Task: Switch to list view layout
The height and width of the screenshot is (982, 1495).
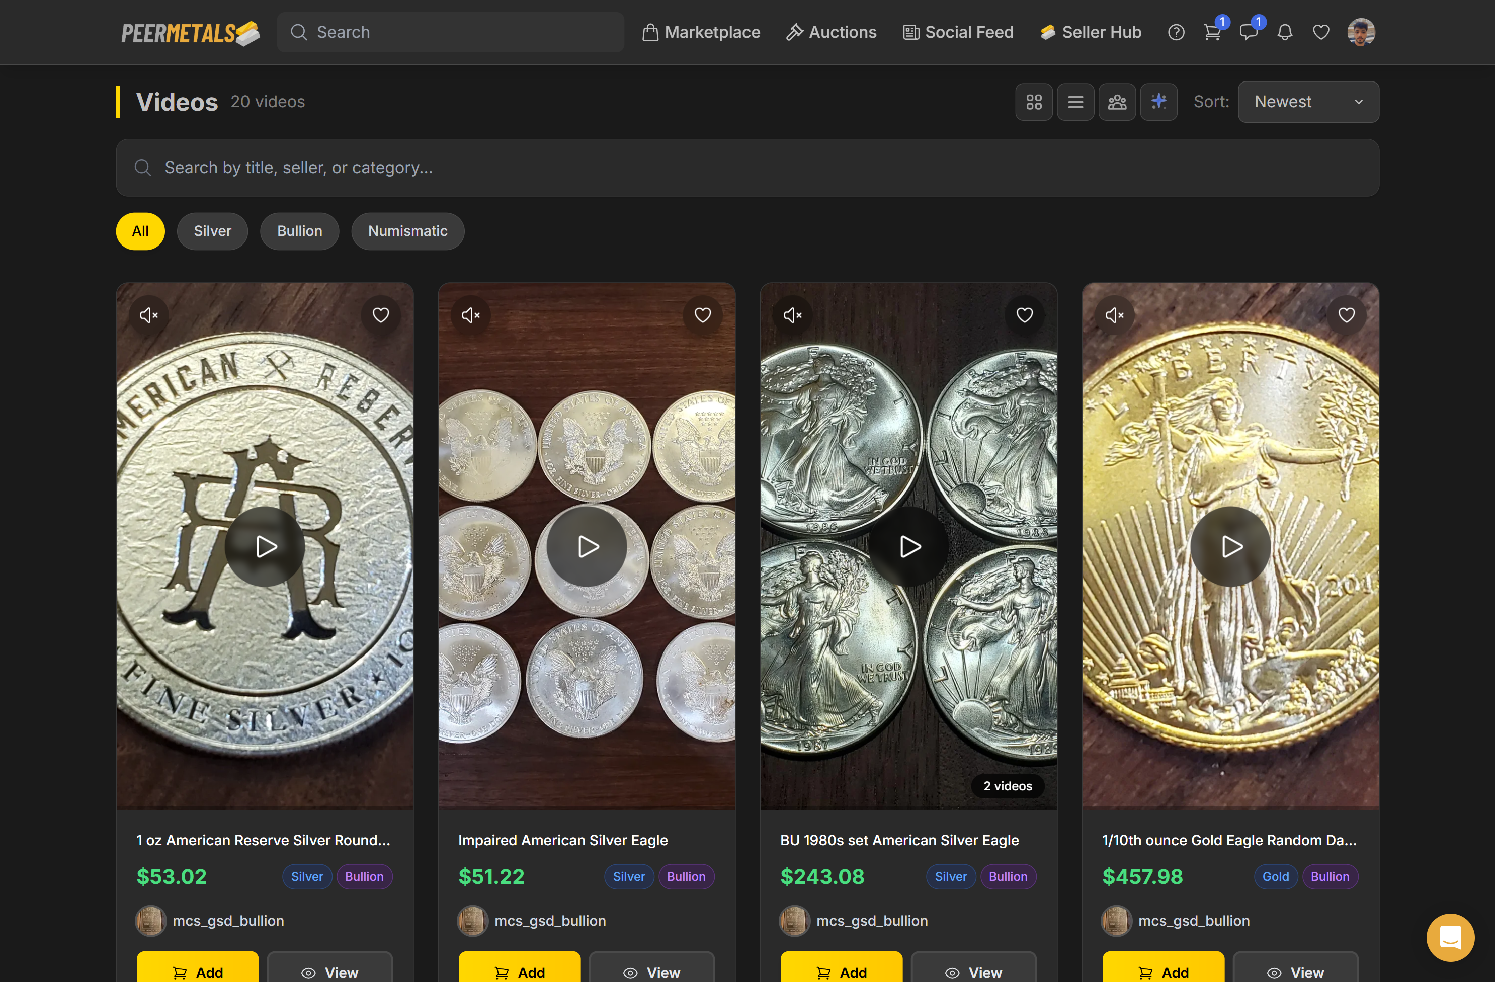Action: click(1075, 102)
